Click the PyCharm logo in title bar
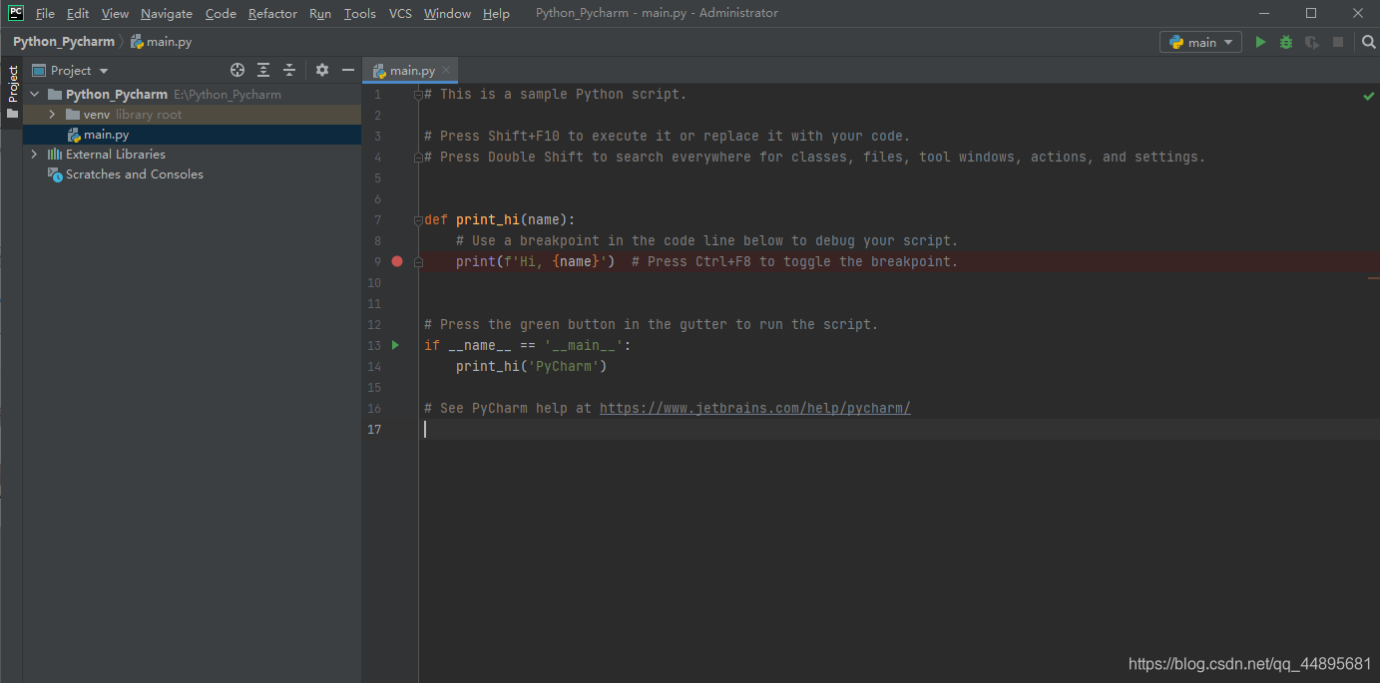The width and height of the screenshot is (1380, 683). [x=16, y=13]
